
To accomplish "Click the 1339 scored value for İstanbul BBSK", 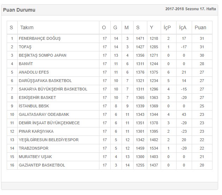I will (x=140, y=106).
